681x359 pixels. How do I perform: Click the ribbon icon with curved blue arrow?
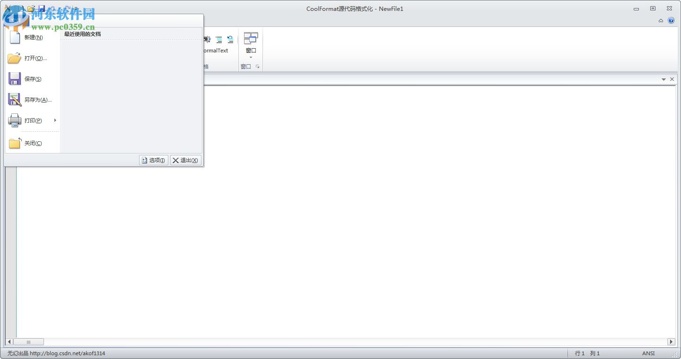(x=230, y=40)
